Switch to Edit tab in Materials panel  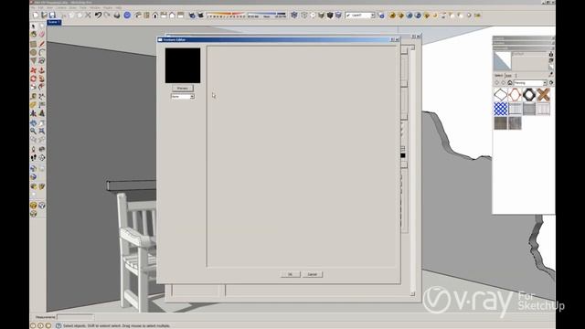509,75
